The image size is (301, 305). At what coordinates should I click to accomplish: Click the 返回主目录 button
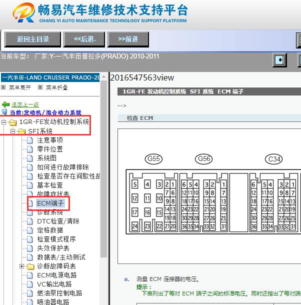(32, 39)
